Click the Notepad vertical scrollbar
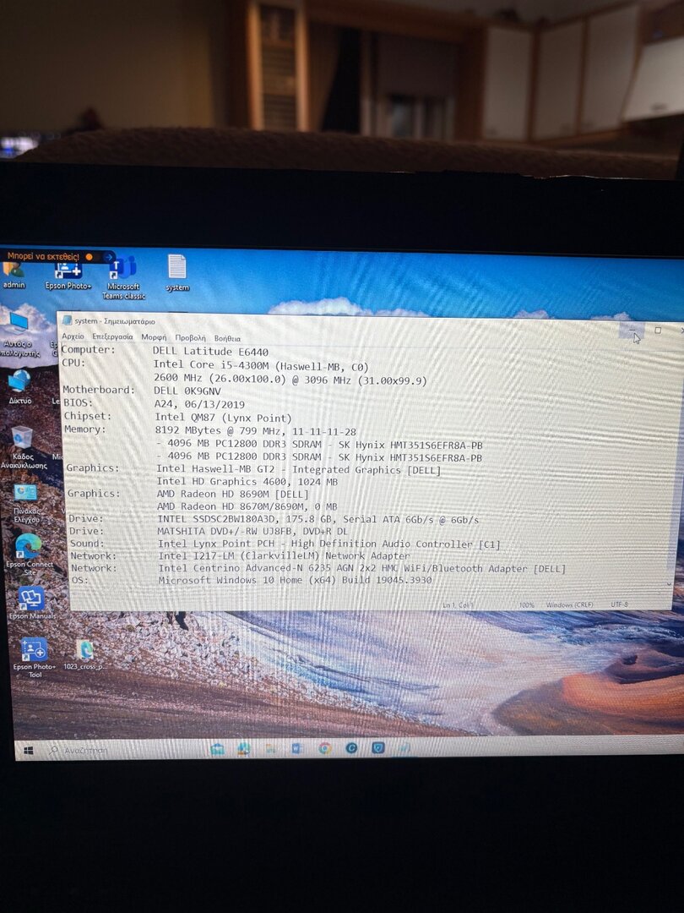 [x=675, y=460]
